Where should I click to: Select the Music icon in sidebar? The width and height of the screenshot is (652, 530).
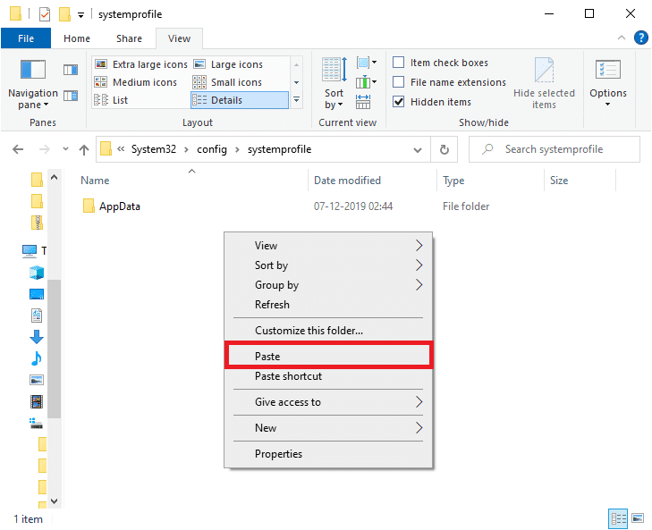point(37,358)
